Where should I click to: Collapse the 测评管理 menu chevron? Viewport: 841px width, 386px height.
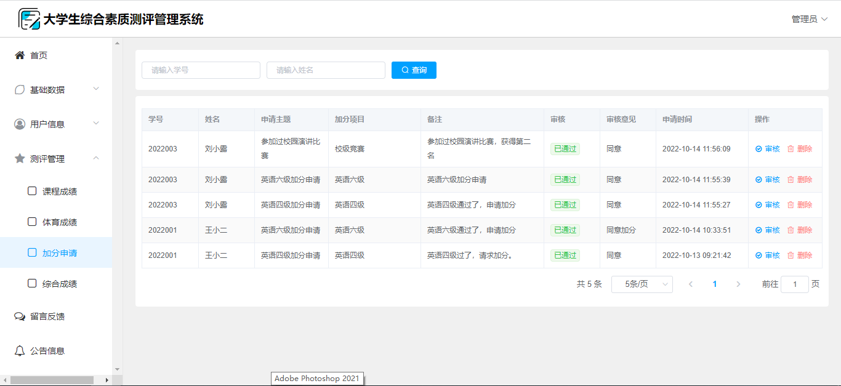[x=96, y=158]
